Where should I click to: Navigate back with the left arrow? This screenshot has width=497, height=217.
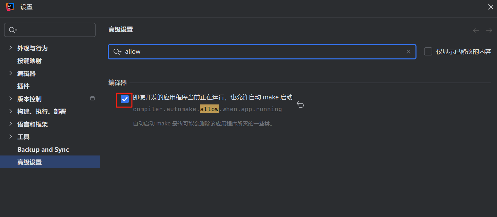476,30
